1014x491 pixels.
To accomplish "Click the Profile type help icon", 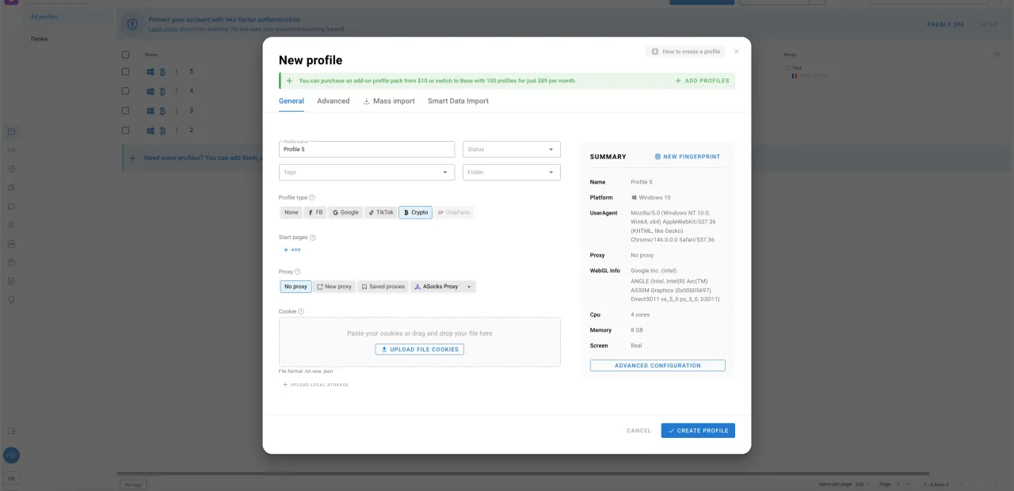I will point(312,198).
